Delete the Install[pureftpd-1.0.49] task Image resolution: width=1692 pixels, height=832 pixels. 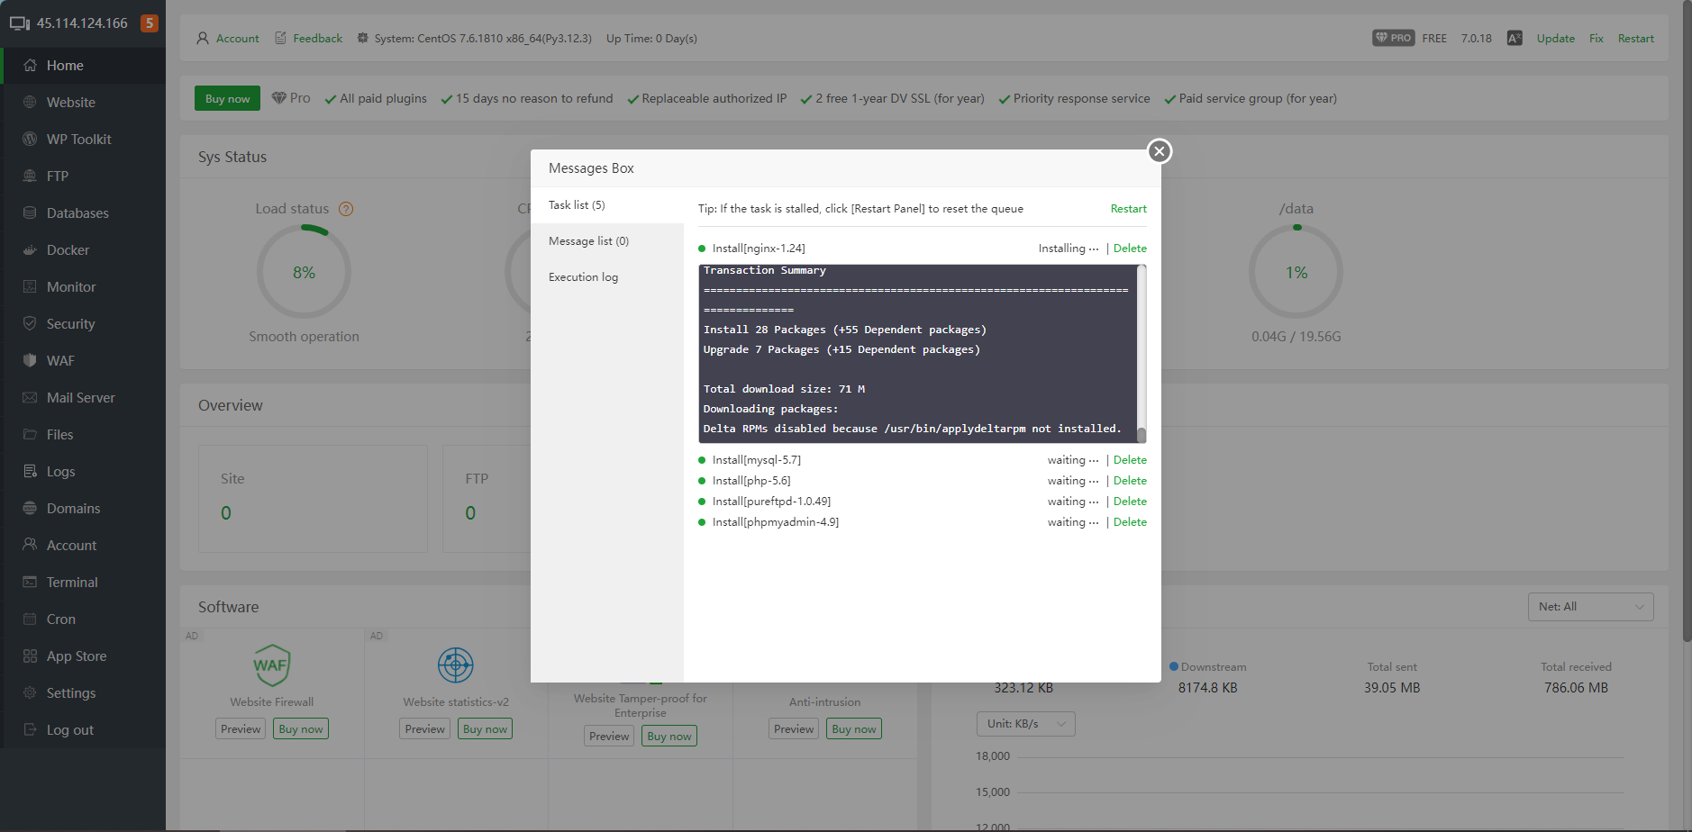pyautogui.click(x=1130, y=502)
